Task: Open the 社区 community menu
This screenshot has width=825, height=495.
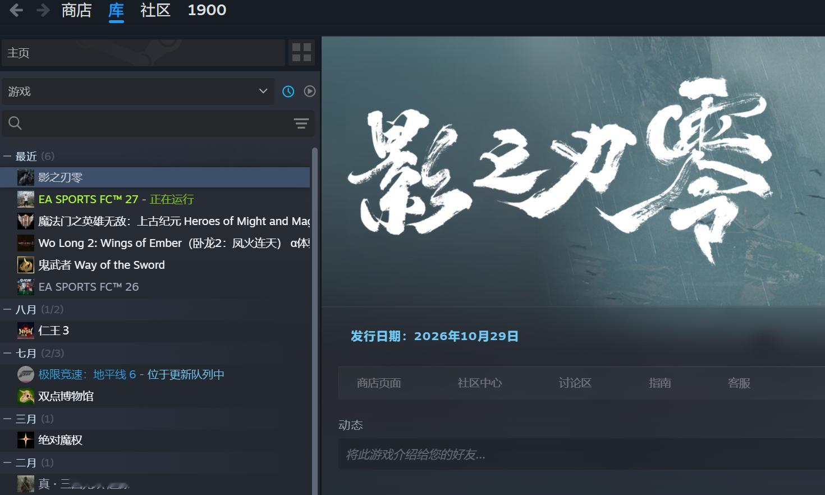Action: [x=155, y=10]
